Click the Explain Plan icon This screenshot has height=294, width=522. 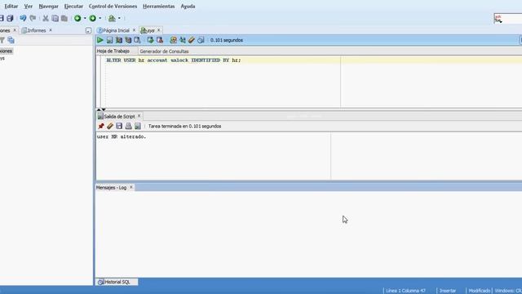(x=119, y=40)
